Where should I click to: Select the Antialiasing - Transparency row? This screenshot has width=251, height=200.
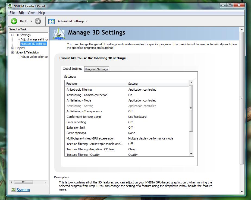click(127, 111)
